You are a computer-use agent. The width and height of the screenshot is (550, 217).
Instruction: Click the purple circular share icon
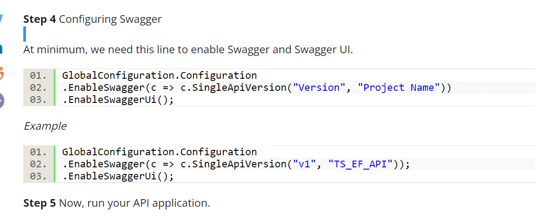1,101
